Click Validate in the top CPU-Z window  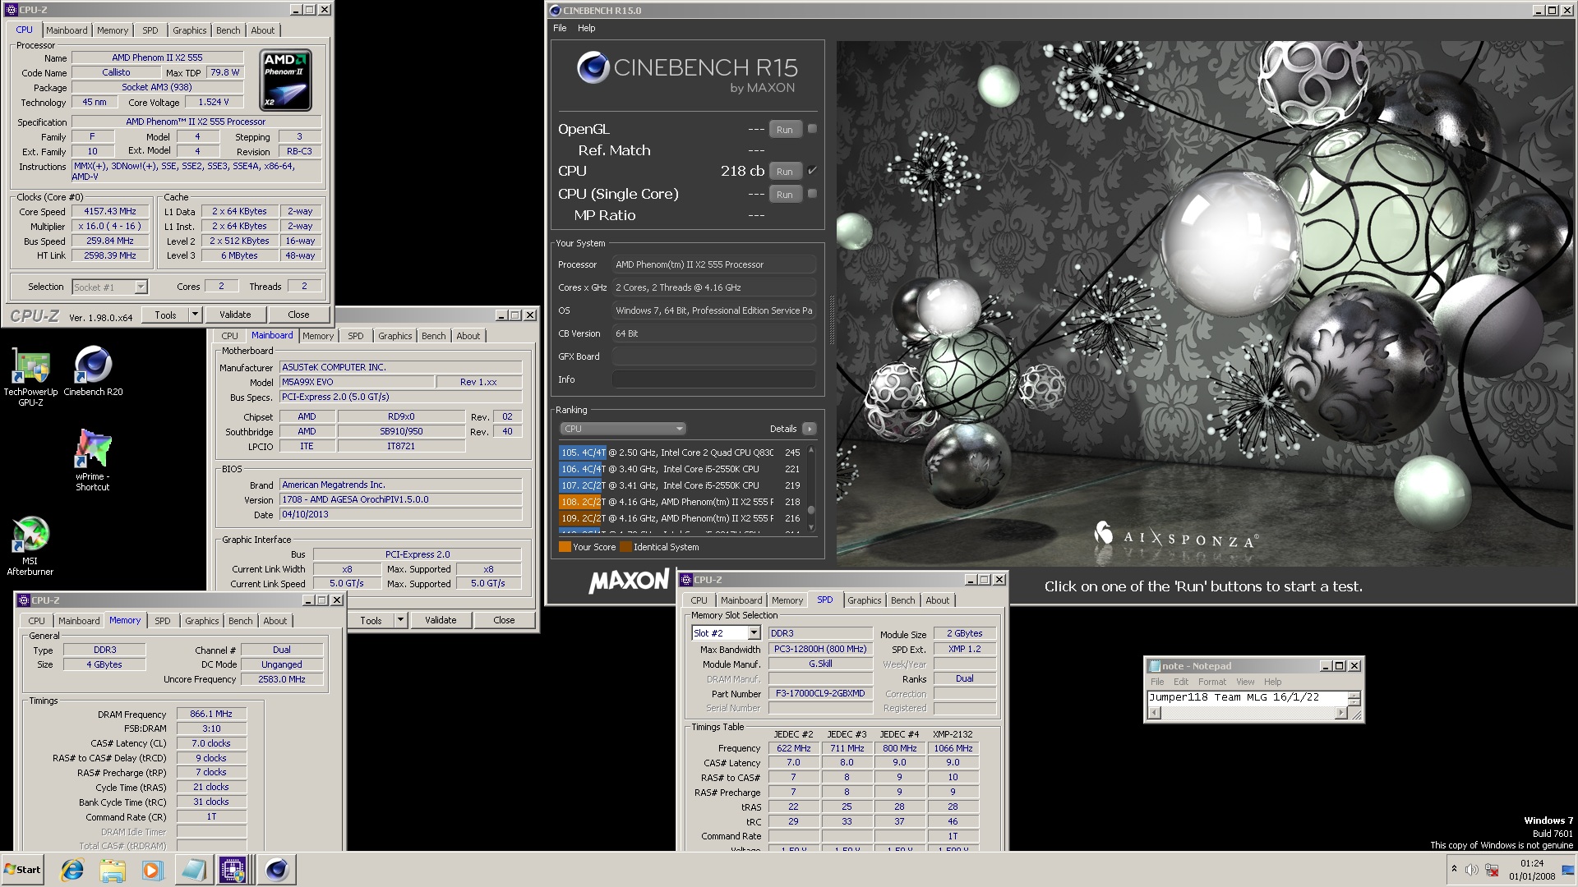[235, 315]
